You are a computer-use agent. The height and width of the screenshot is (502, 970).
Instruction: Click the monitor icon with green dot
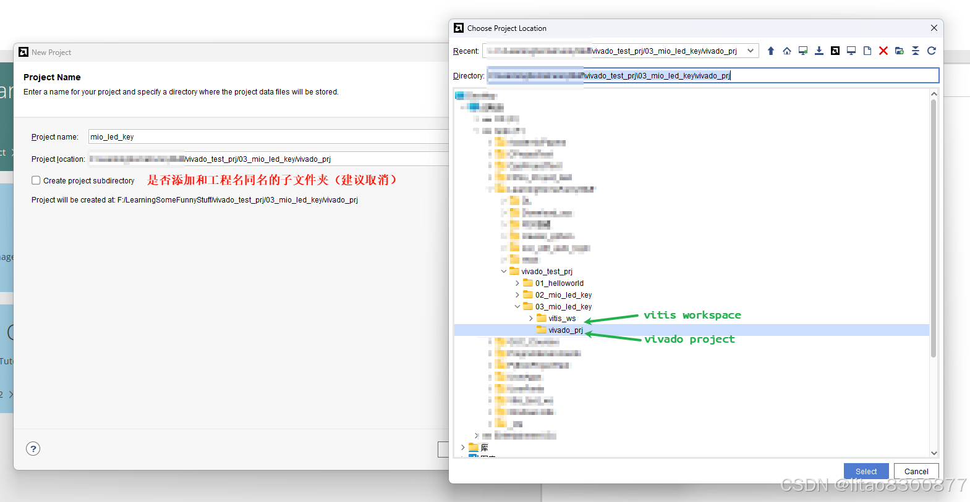(x=803, y=51)
